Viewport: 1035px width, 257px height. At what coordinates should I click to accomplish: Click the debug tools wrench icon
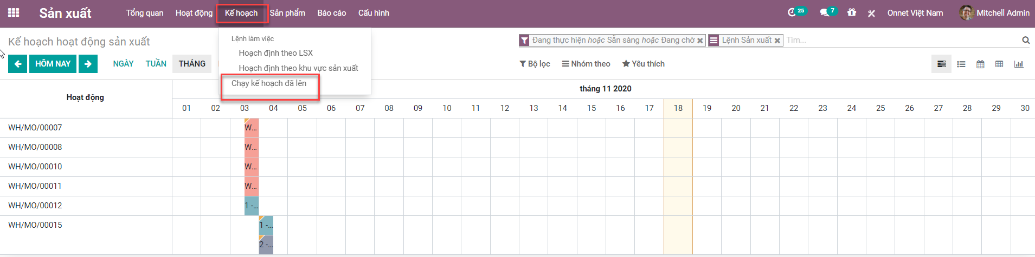(871, 13)
